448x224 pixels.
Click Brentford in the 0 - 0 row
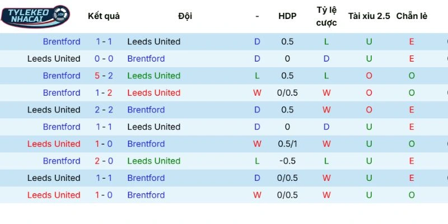146,59
